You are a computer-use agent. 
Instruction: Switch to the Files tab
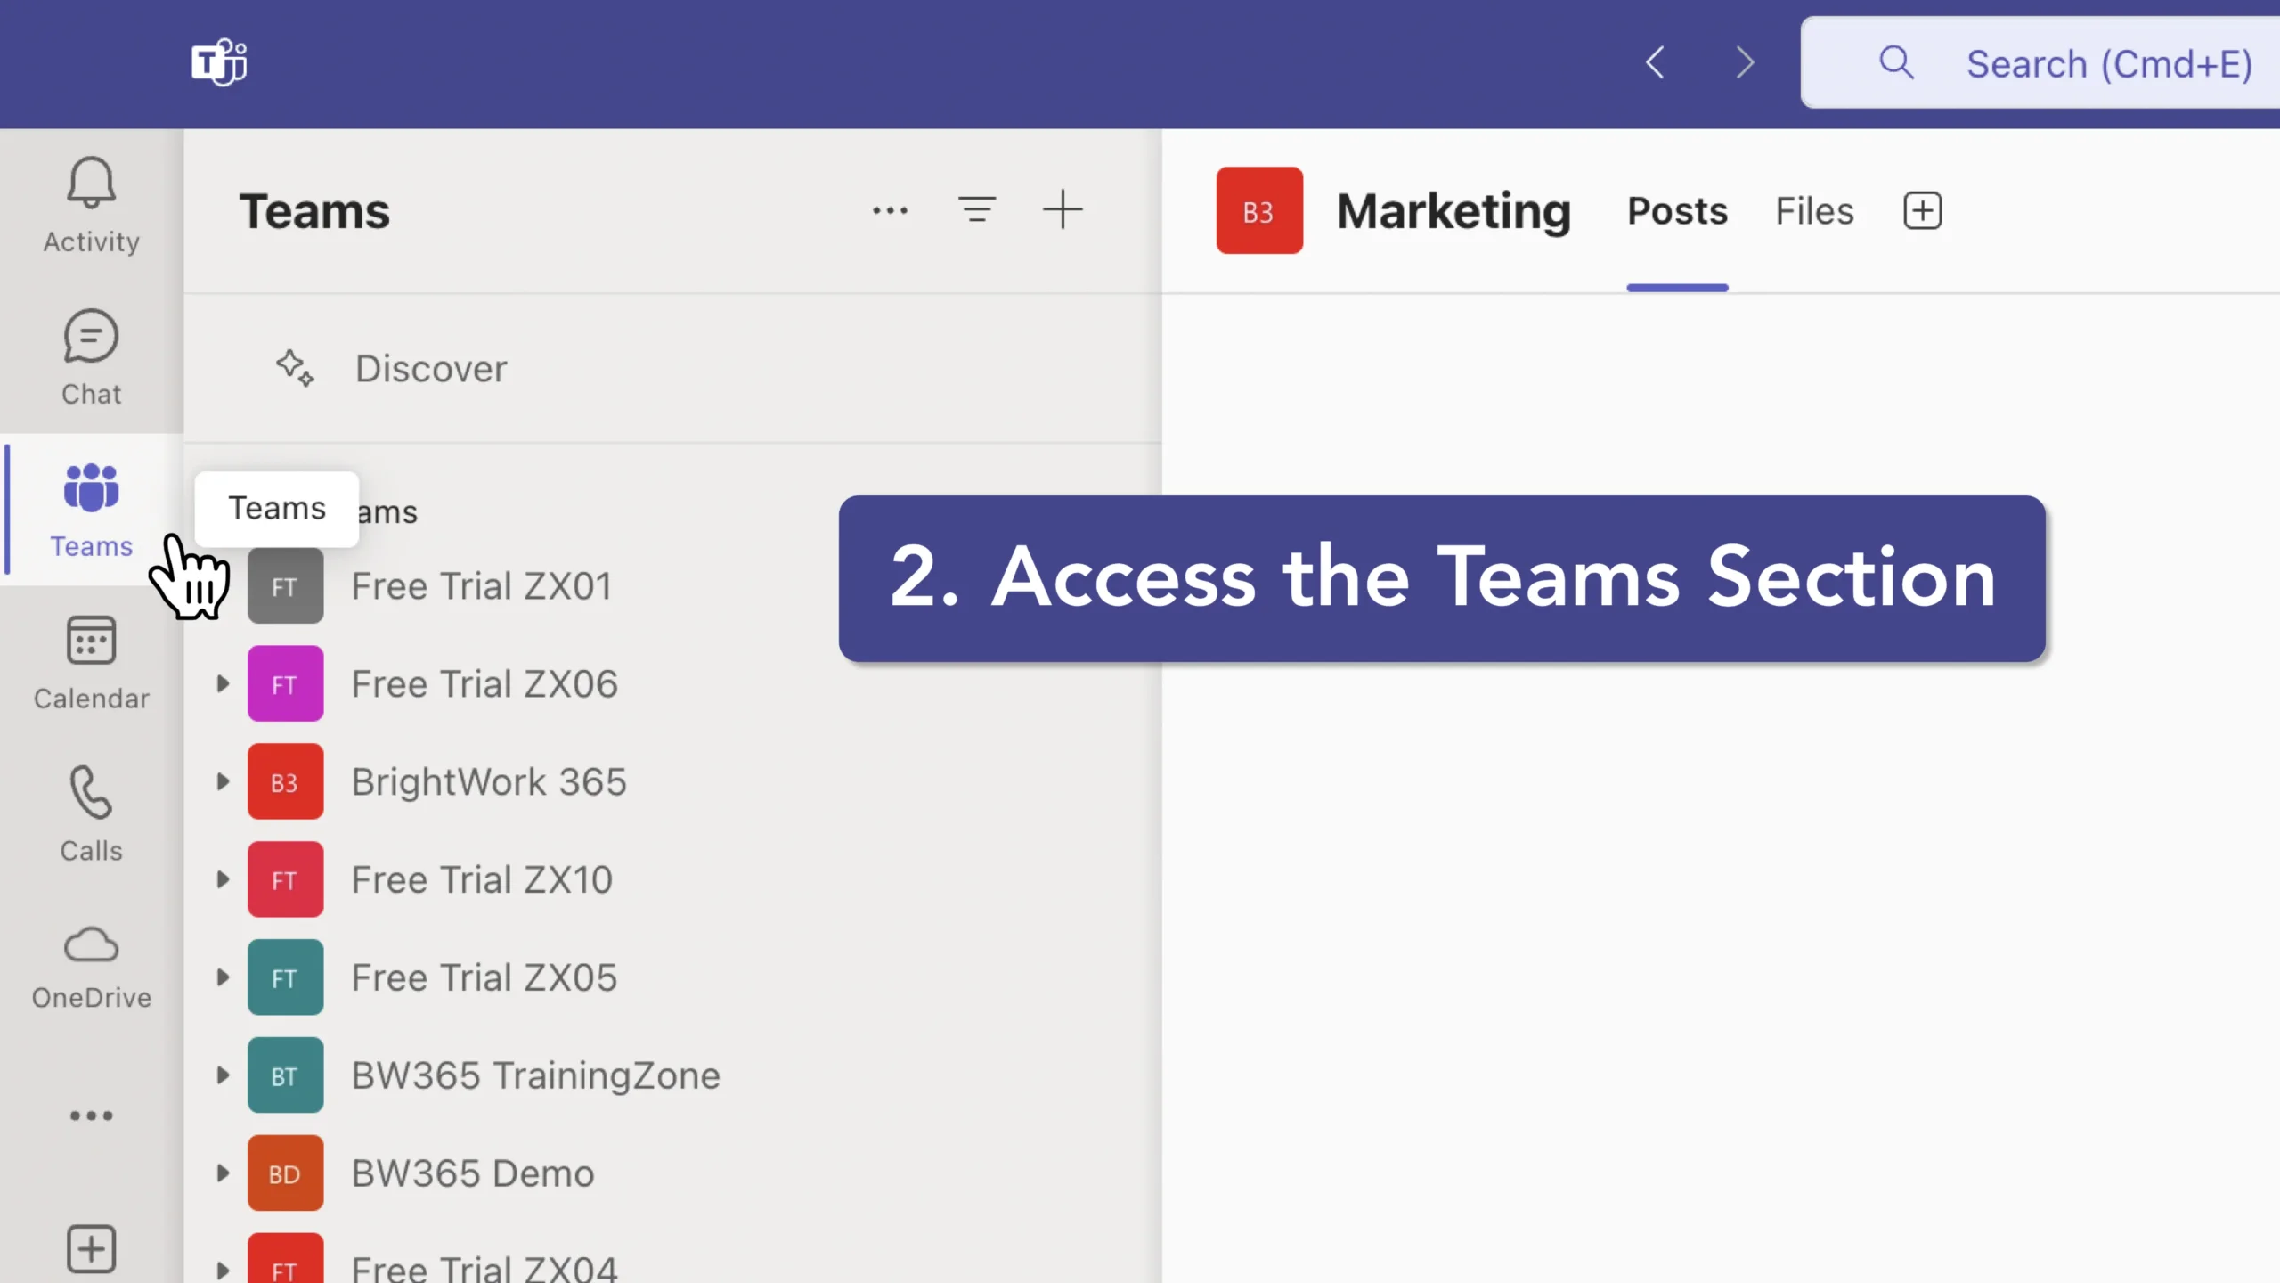(x=1814, y=211)
